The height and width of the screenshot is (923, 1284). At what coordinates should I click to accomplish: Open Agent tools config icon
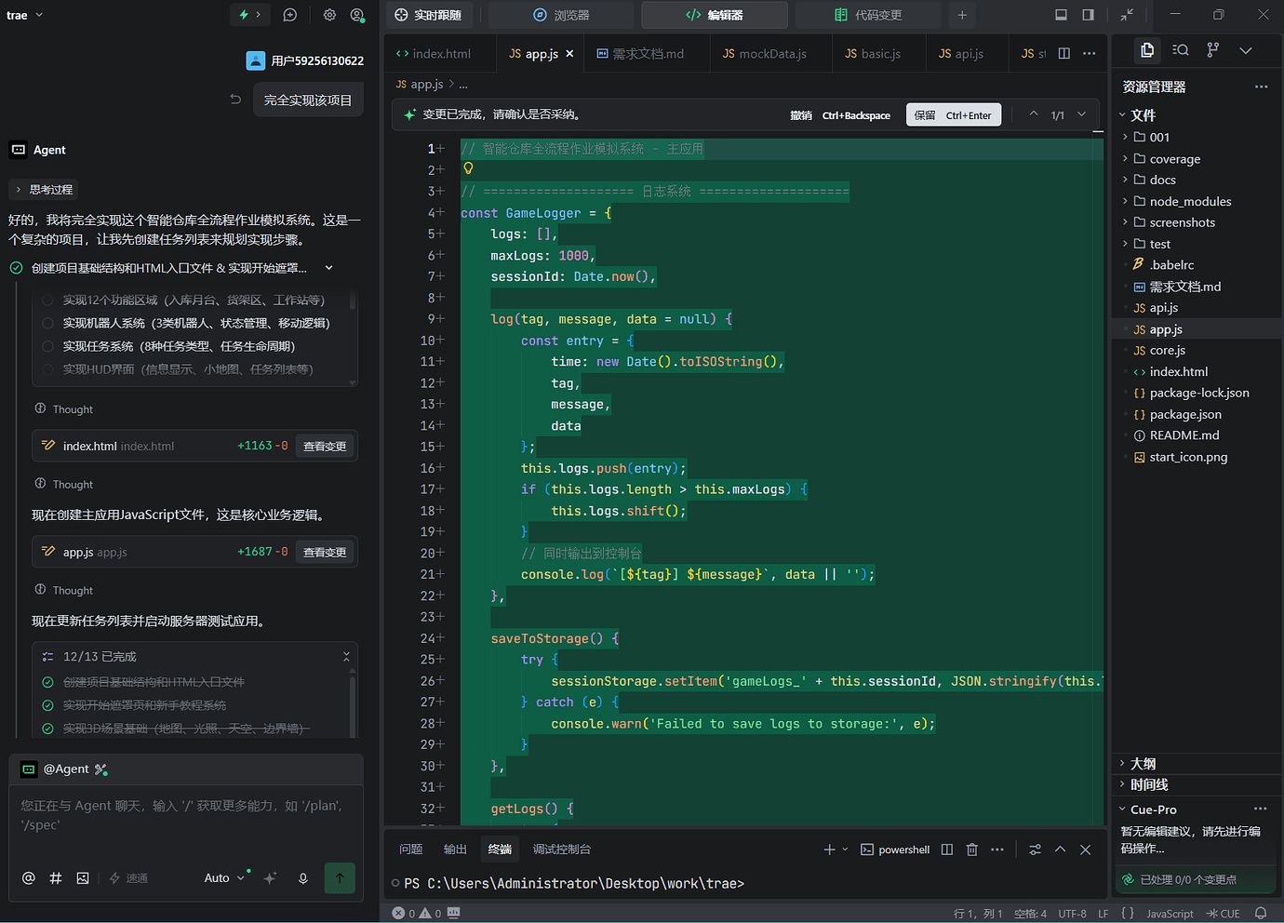coord(101,769)
